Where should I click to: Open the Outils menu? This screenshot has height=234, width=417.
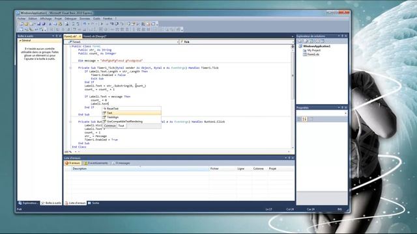[x=96, y=19]
